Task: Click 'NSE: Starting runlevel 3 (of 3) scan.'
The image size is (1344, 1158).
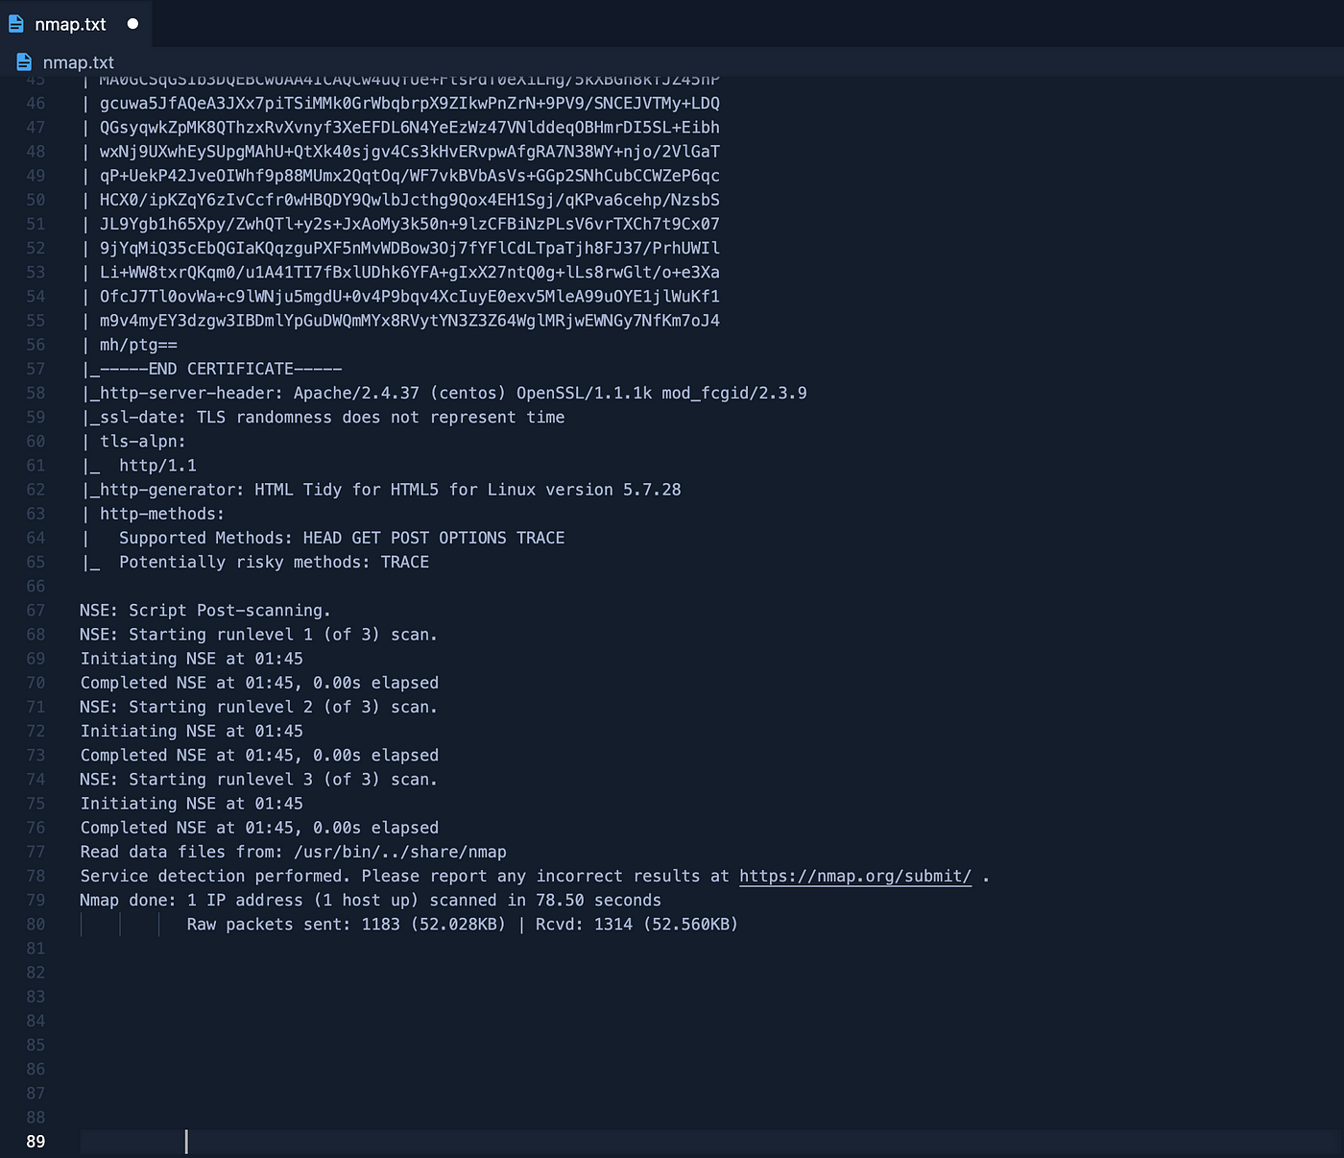Action: (259, 780)
